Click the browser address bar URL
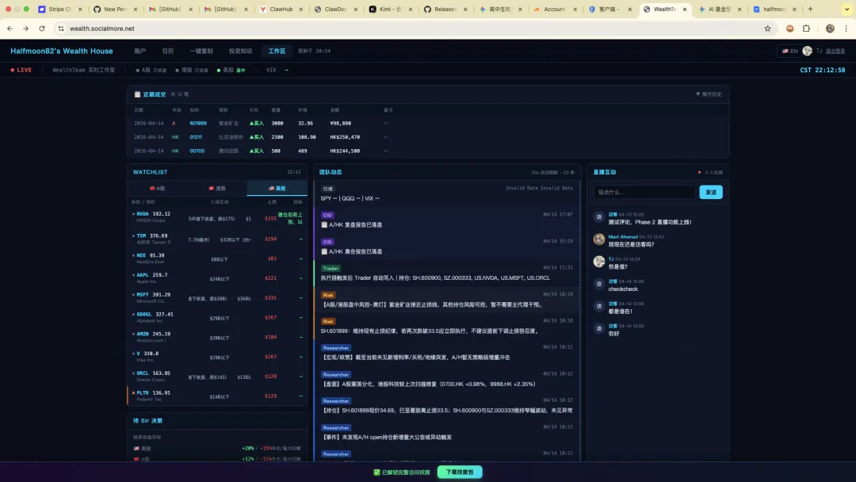This screenshot has height=482, width=856. pos(102,29)
